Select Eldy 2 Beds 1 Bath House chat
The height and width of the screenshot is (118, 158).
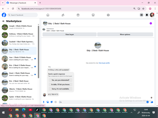[19, 51]
